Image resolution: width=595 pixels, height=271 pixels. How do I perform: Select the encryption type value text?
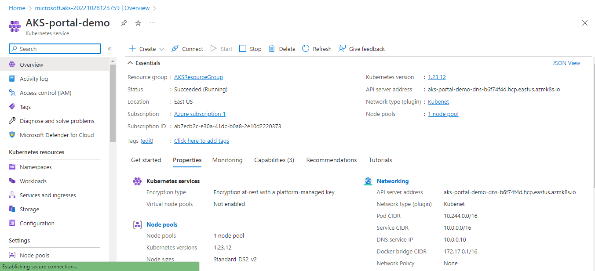pyautogui.click(x=274, y=192)
